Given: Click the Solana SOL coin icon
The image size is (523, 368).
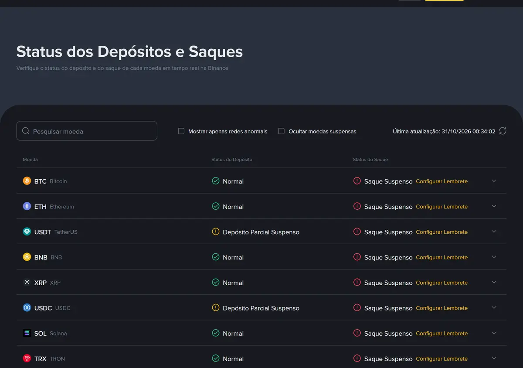Looking at the screenshot, I should (x=27, y=333).
